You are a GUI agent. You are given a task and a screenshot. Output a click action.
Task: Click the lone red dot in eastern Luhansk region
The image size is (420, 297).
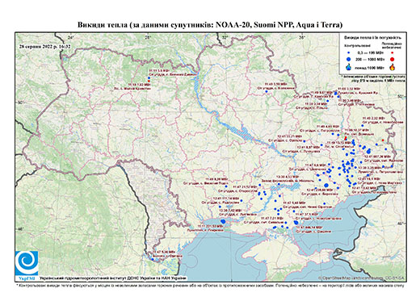pyautogui.click(x=383, y=140)
